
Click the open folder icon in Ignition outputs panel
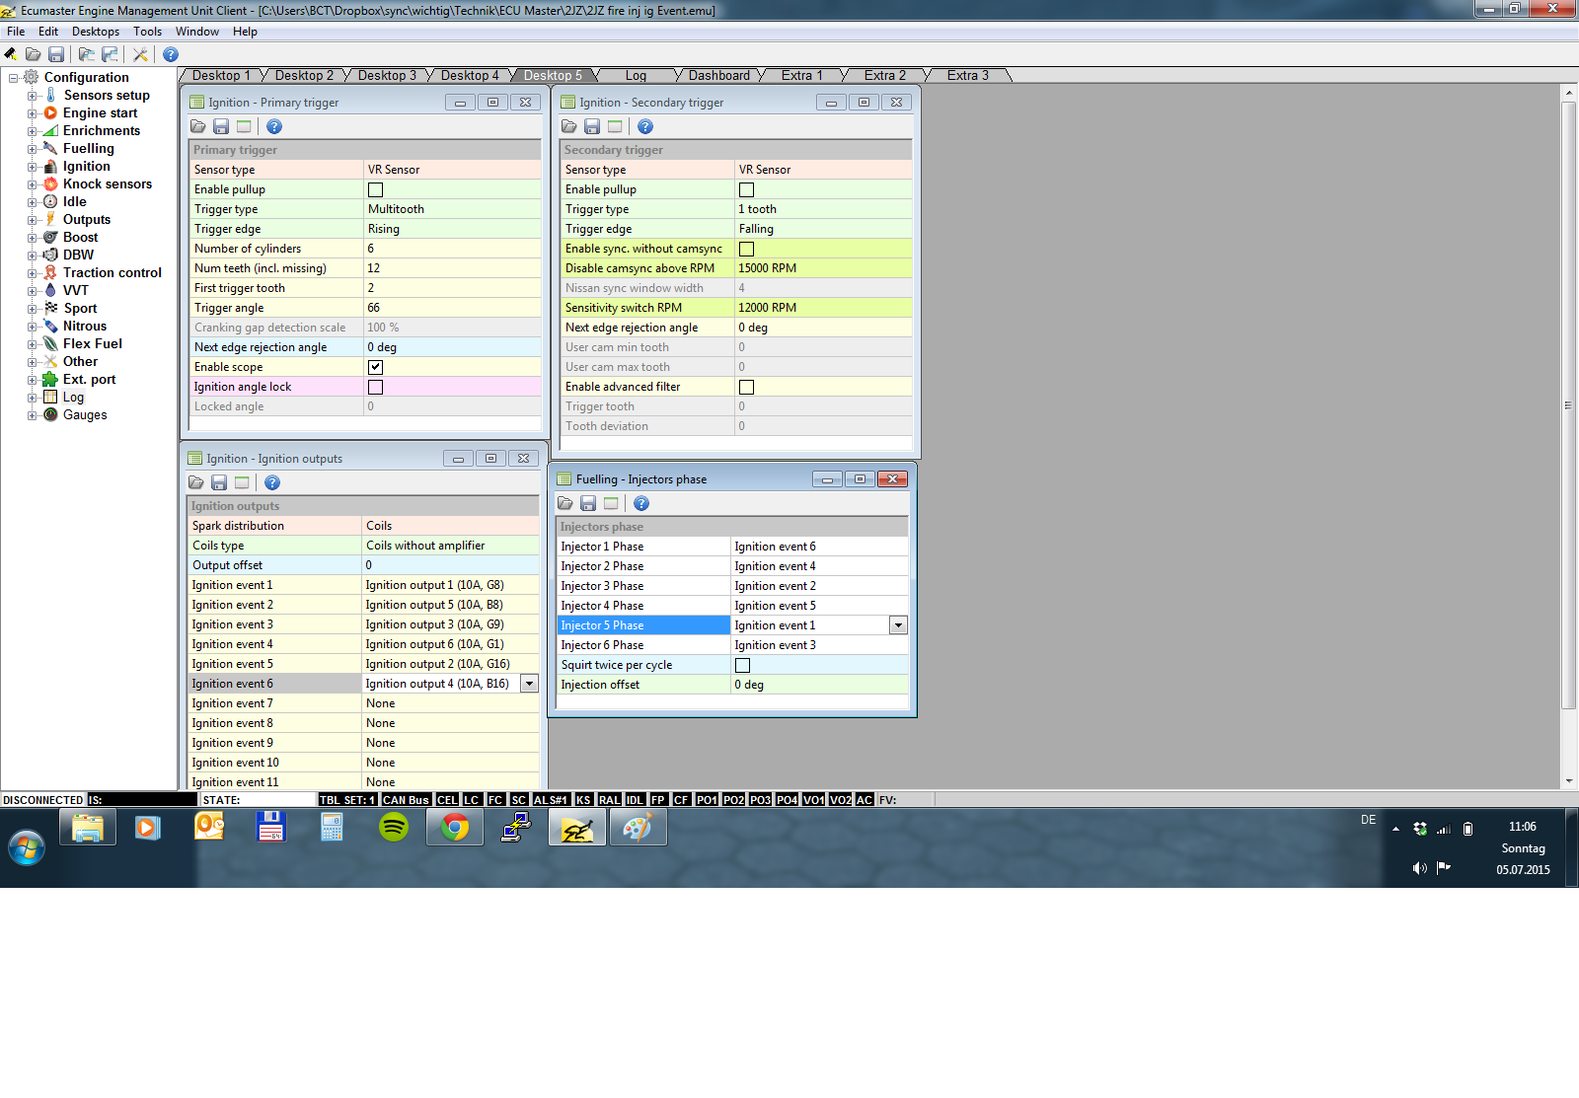pyautogui.click(x=196, y=482)
